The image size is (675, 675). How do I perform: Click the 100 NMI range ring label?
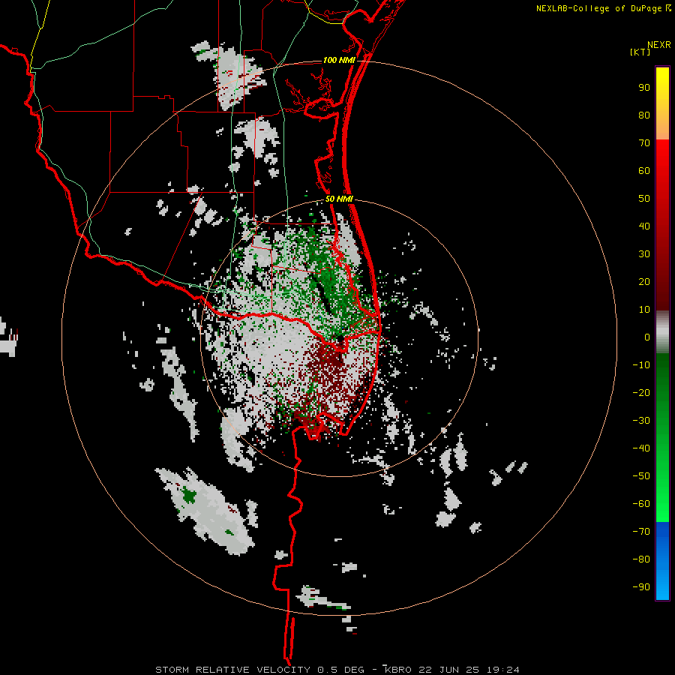tap(339, 60)
